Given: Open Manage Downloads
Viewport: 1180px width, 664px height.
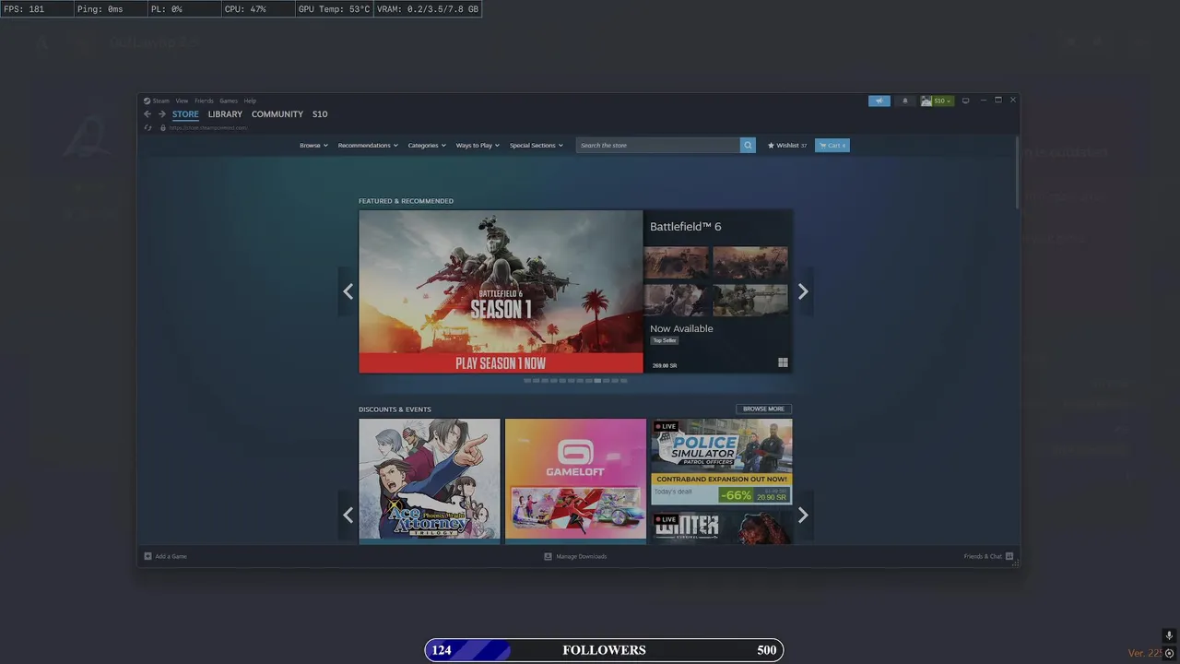Looking at the screenshot, I should click(575, 556).
